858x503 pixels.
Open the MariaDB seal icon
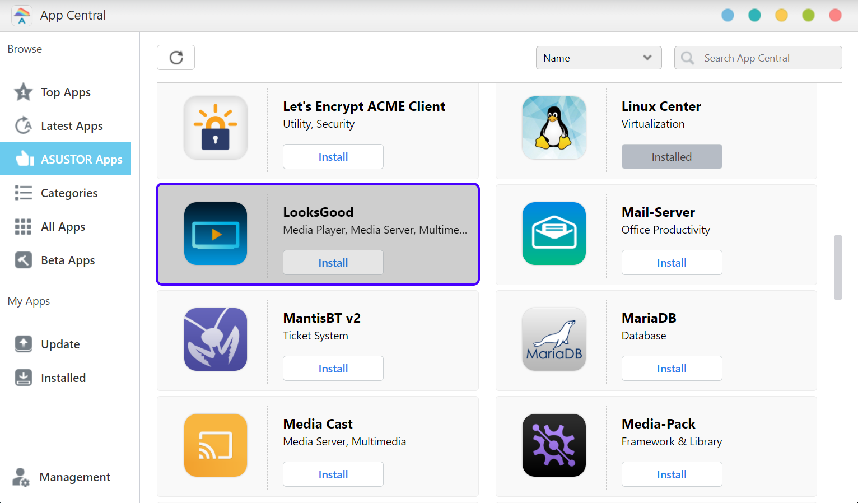click(x=554, y=339)
